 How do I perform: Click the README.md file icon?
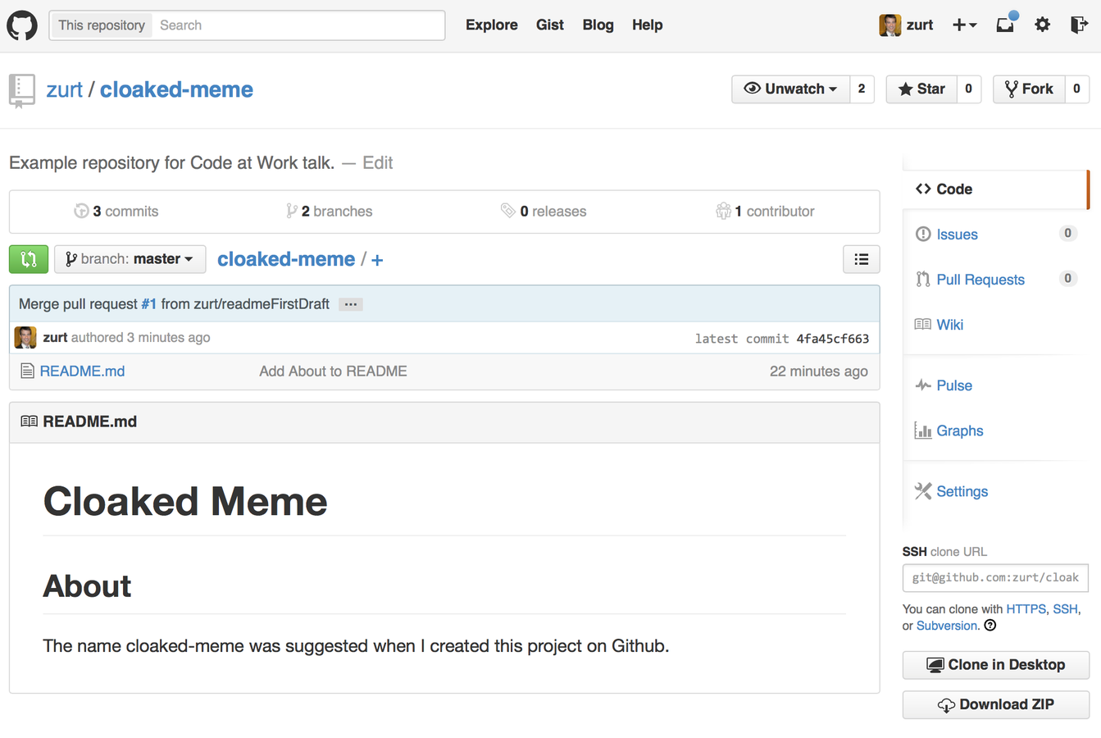click(x=27, y=371)
